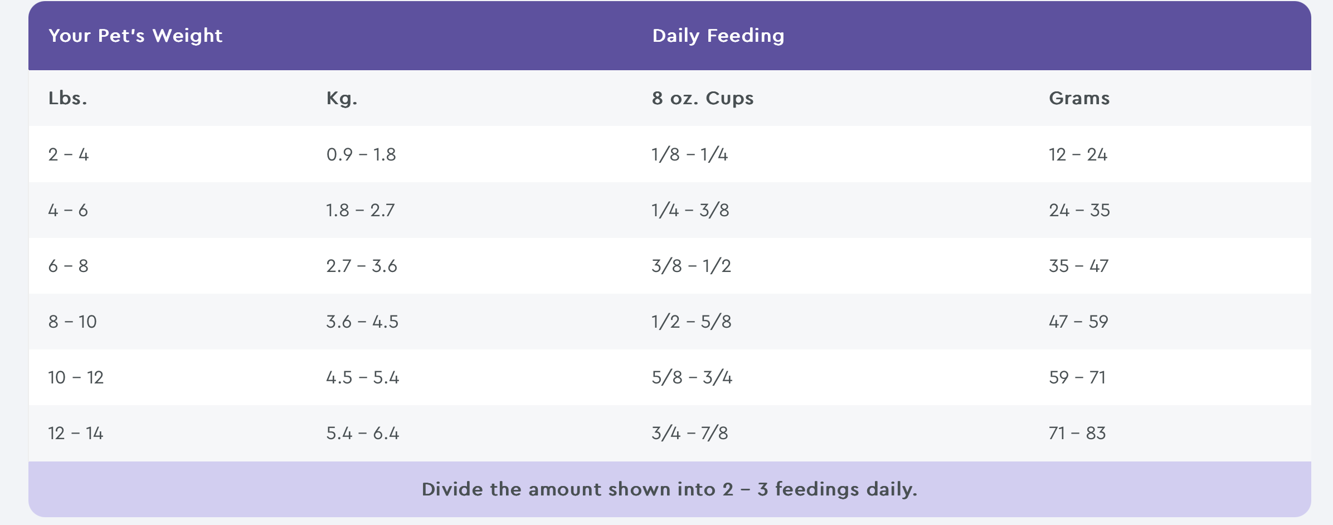
Task: Select the "Kg." column heading
Action: [x=342, y=98]
